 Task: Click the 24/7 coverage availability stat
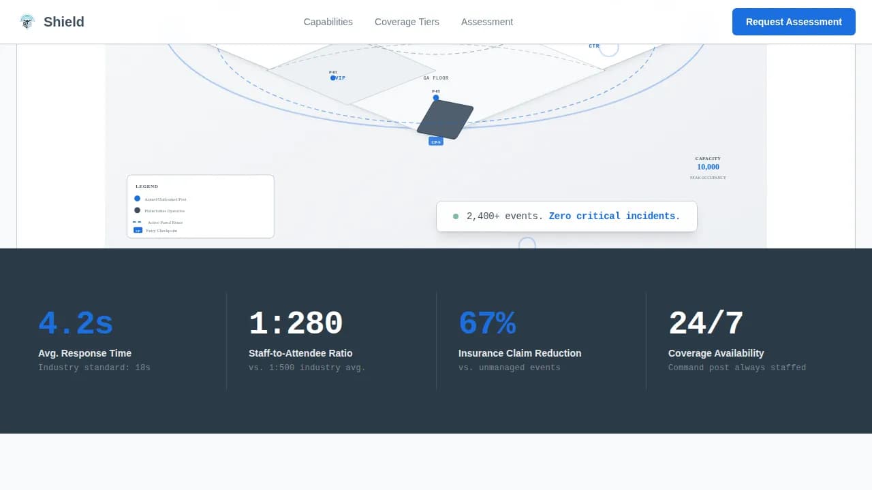click(x=706, y=324)
